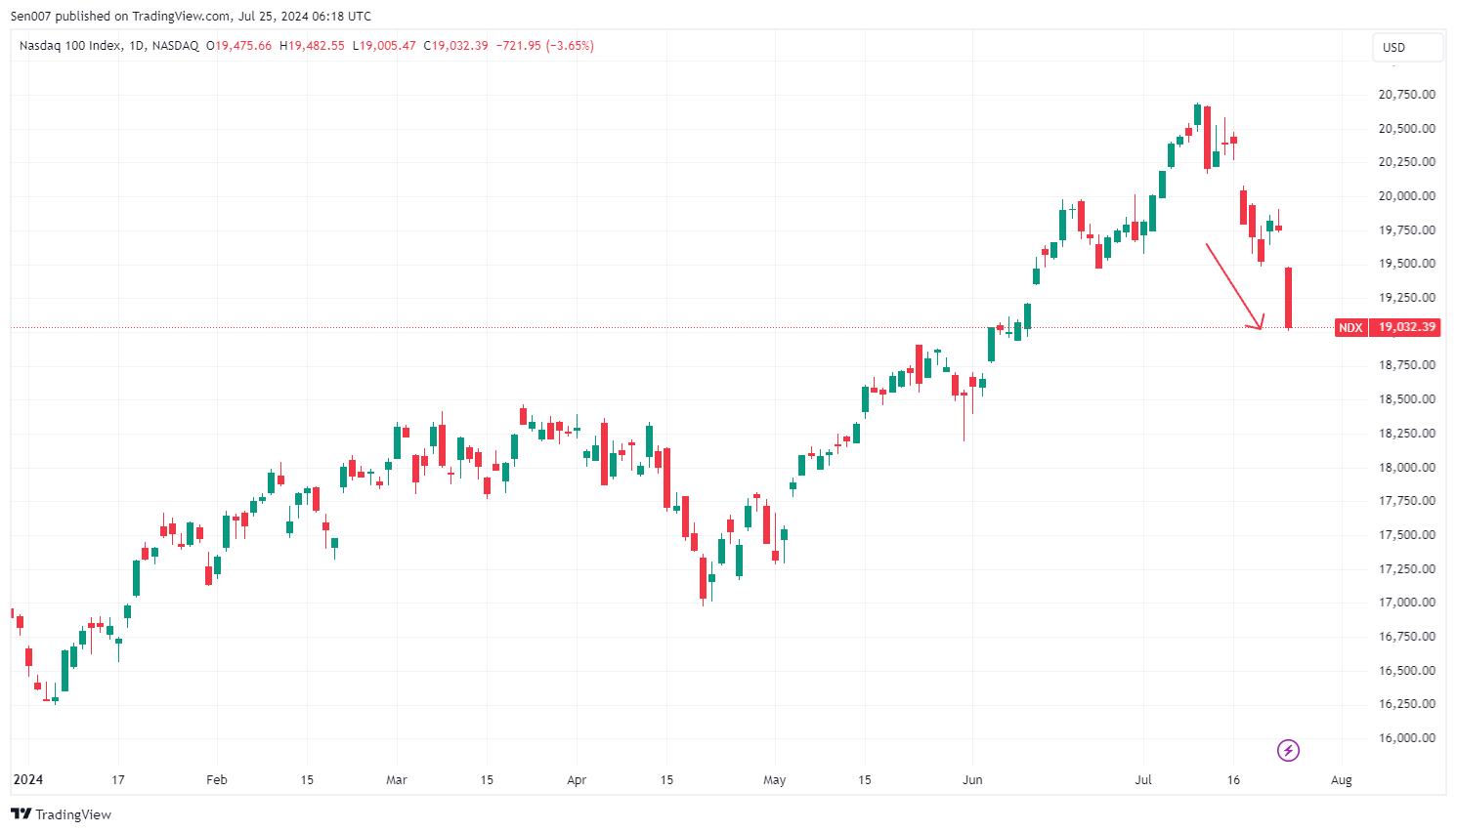Select the red downward arrow drawing
The image size is (1457, 833).
coord(1232,284)
